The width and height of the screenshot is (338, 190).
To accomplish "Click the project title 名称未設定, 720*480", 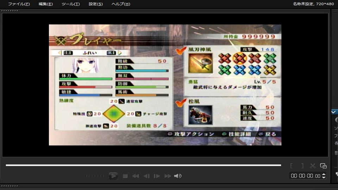I will (x=313, y=4).
